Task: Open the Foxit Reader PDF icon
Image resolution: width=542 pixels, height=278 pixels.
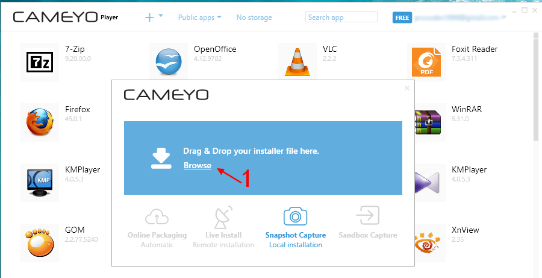Action: tap(426, 62)
